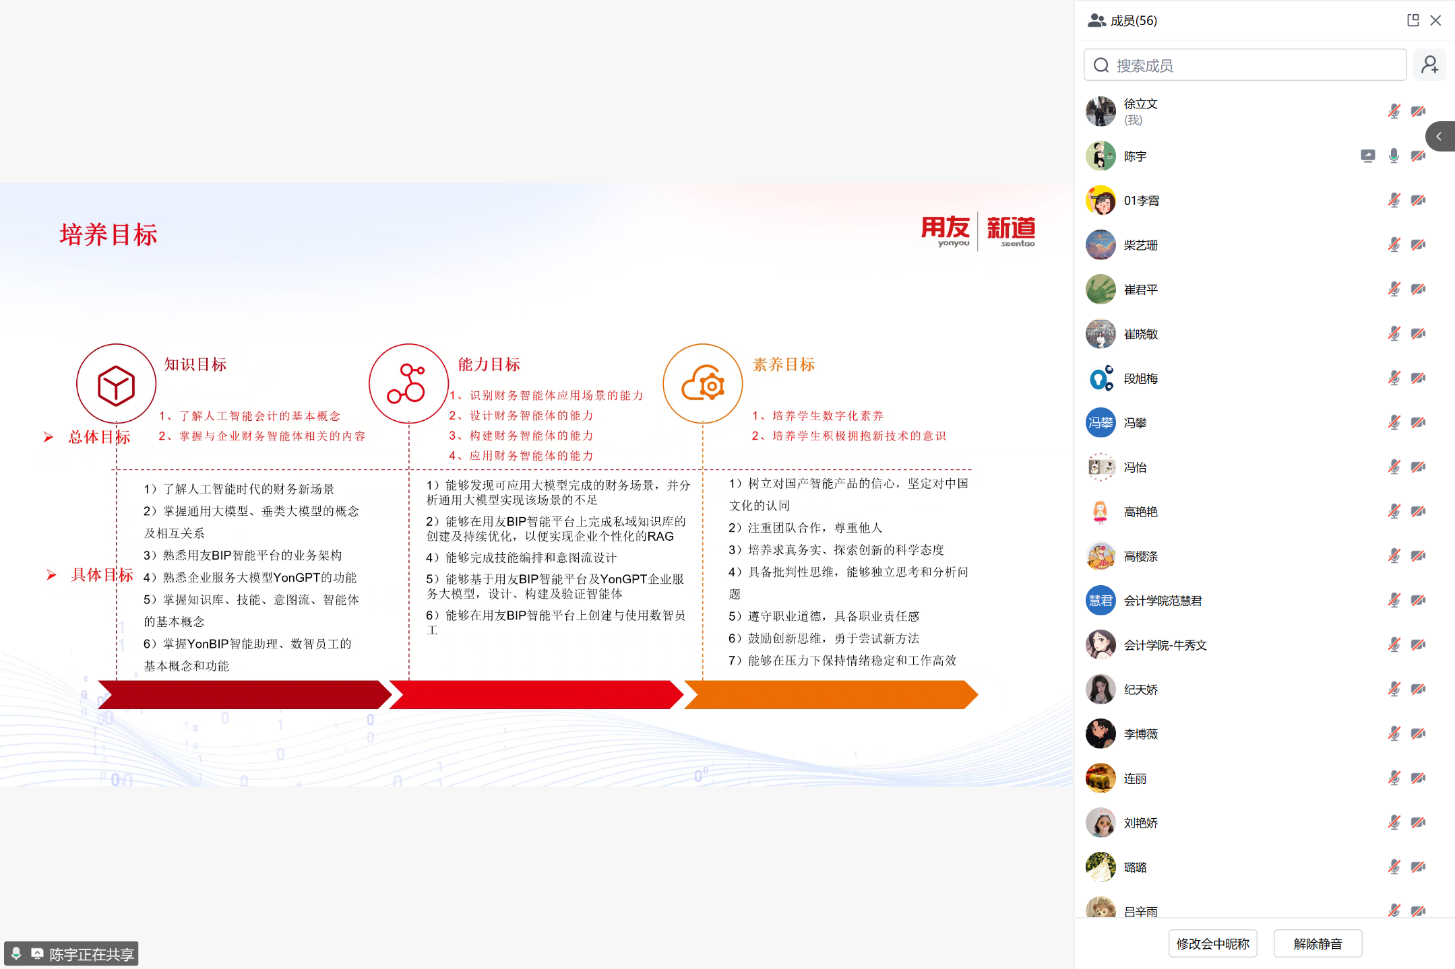This screenshot has height=969, width=1455.
Task: Select member 刘艳娇 in list
Action: [x=1140, y=823]
